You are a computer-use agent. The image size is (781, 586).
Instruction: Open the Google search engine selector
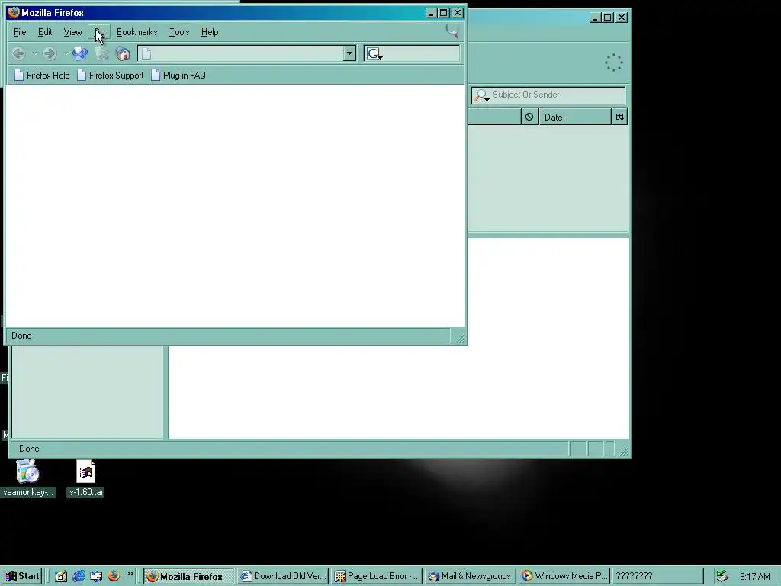[x=375, y=54]
